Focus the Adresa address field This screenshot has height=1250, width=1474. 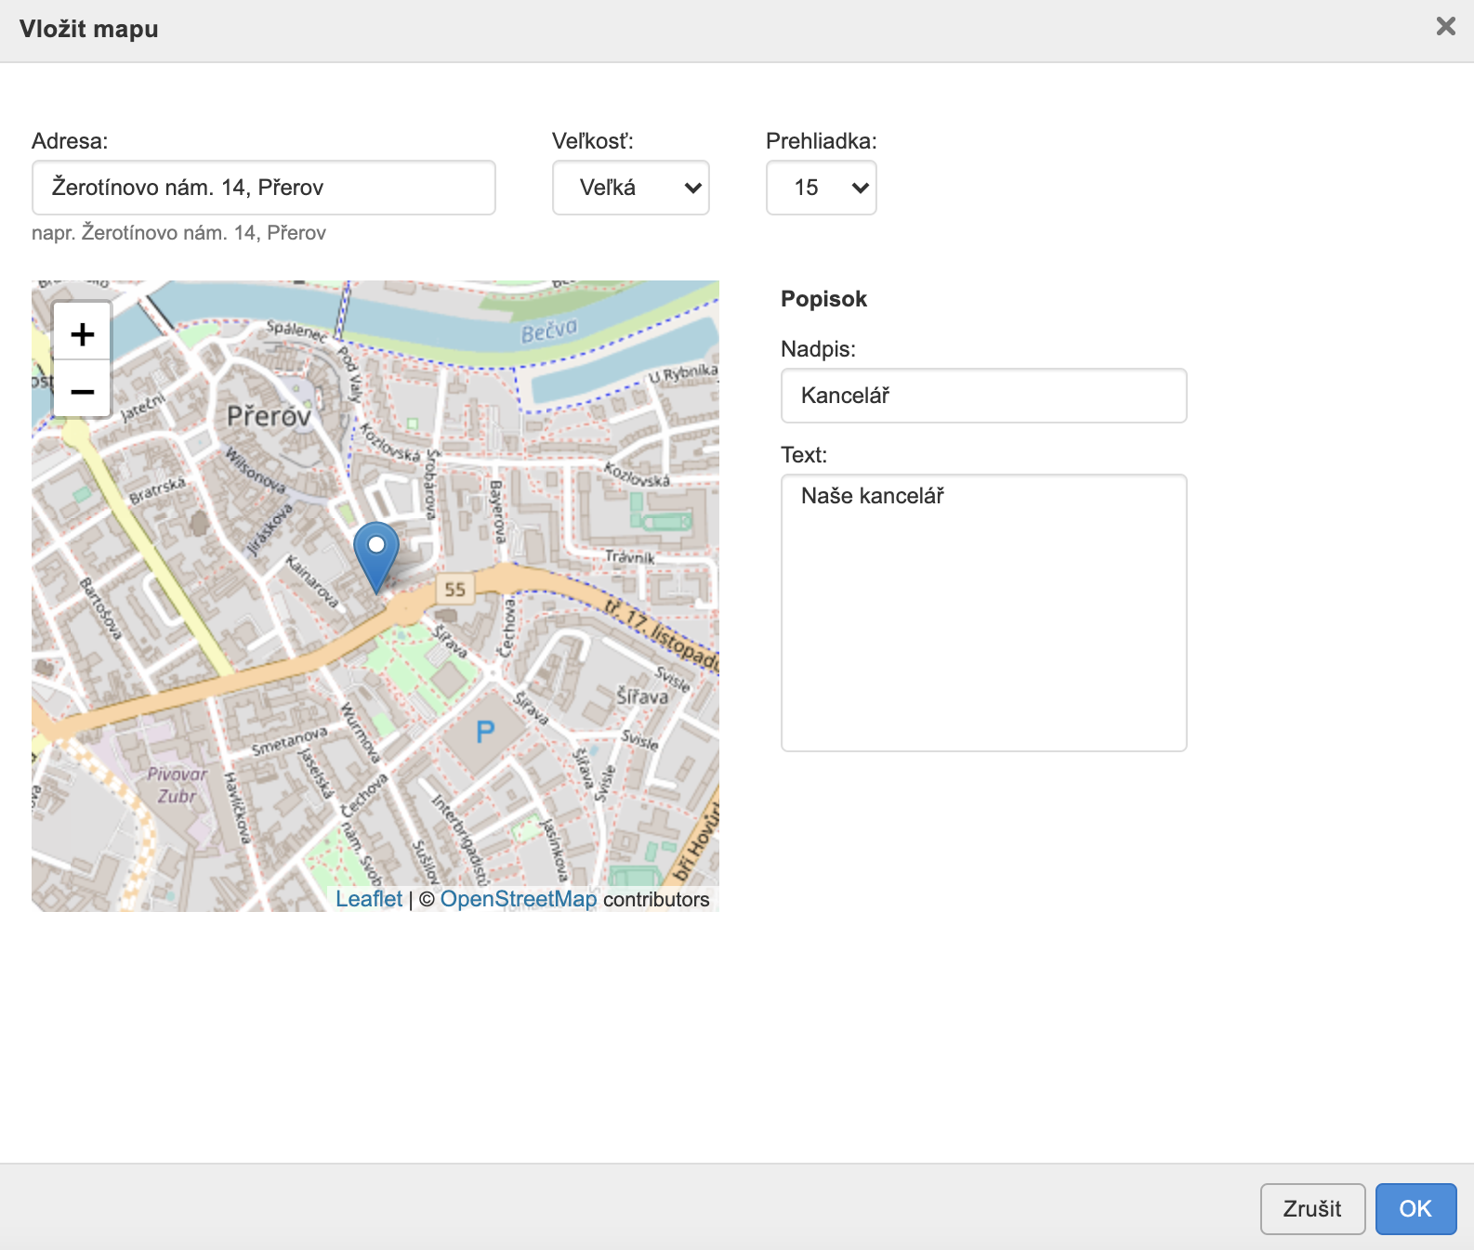pyautogui.click(x=264, y=188)
